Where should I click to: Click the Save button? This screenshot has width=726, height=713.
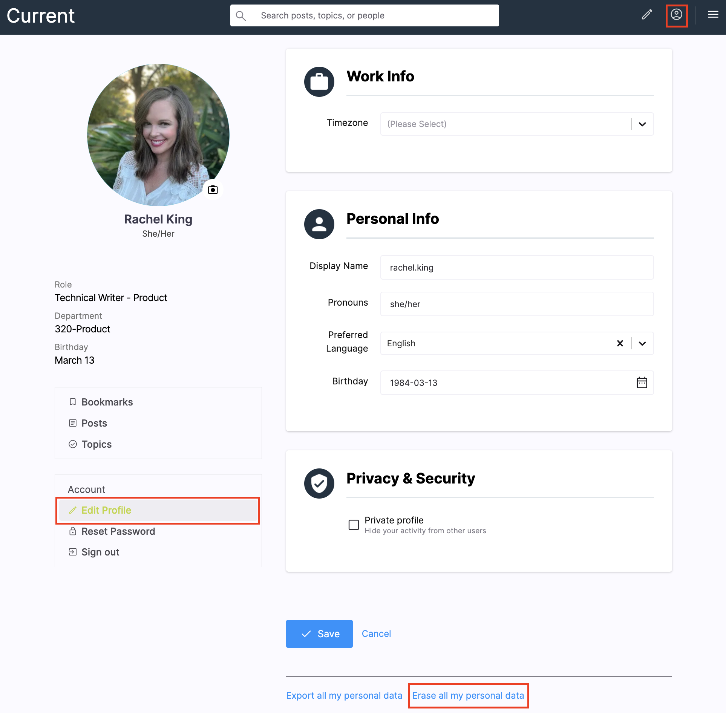(319, 634)
